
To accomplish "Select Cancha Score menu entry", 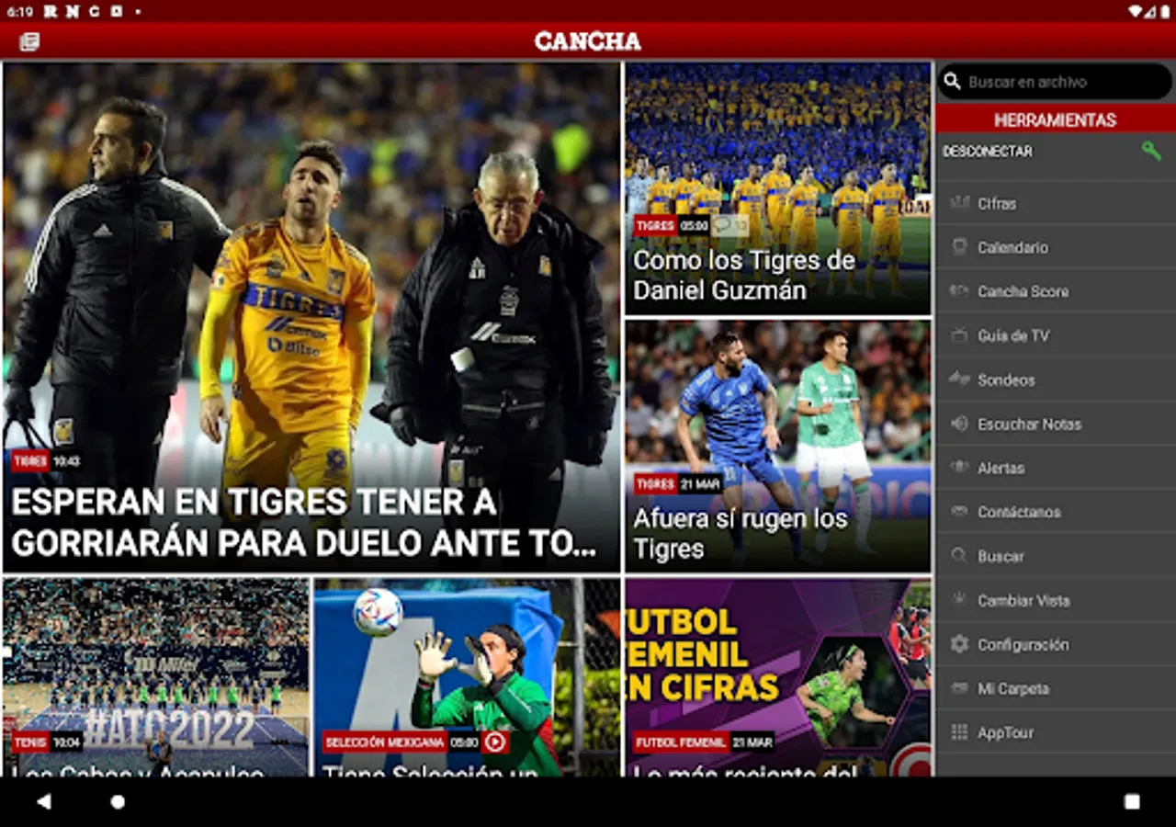I will 1056,291.
